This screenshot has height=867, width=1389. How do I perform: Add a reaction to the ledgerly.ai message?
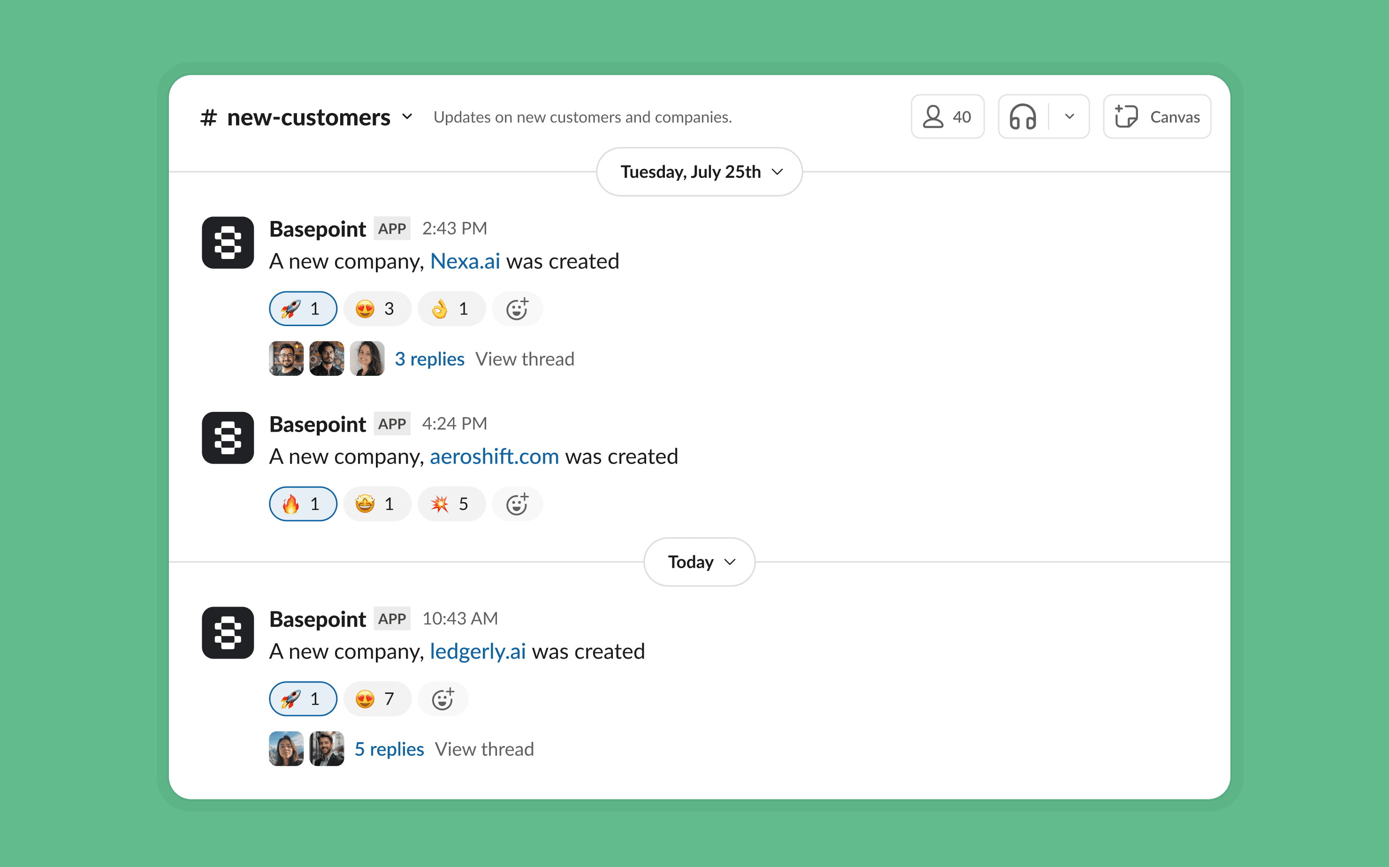click(443, 699)
